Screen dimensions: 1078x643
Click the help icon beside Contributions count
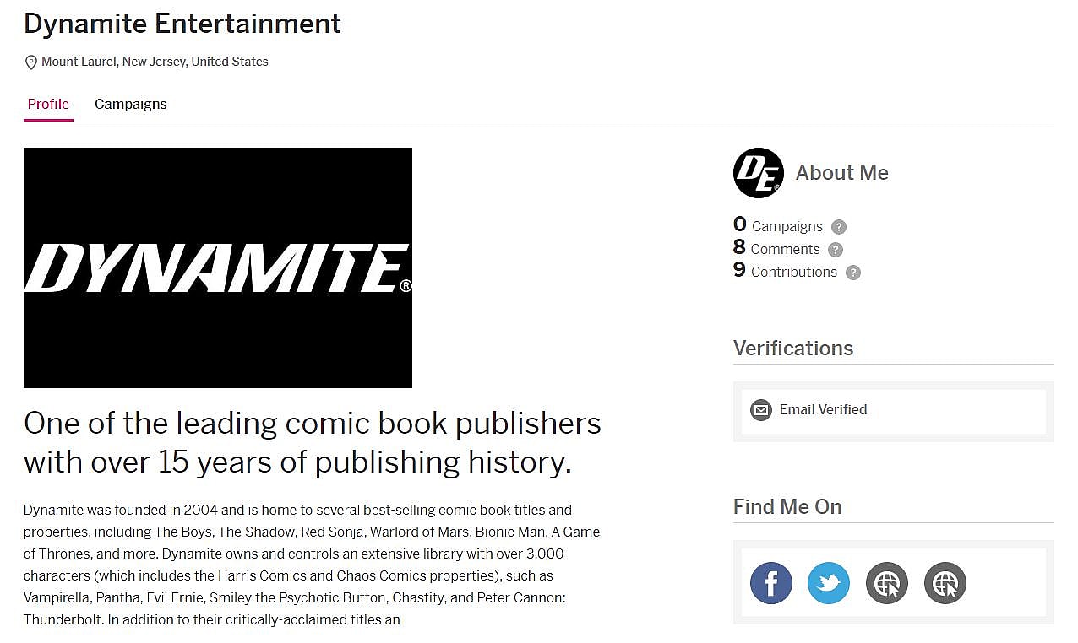point(853,273)
